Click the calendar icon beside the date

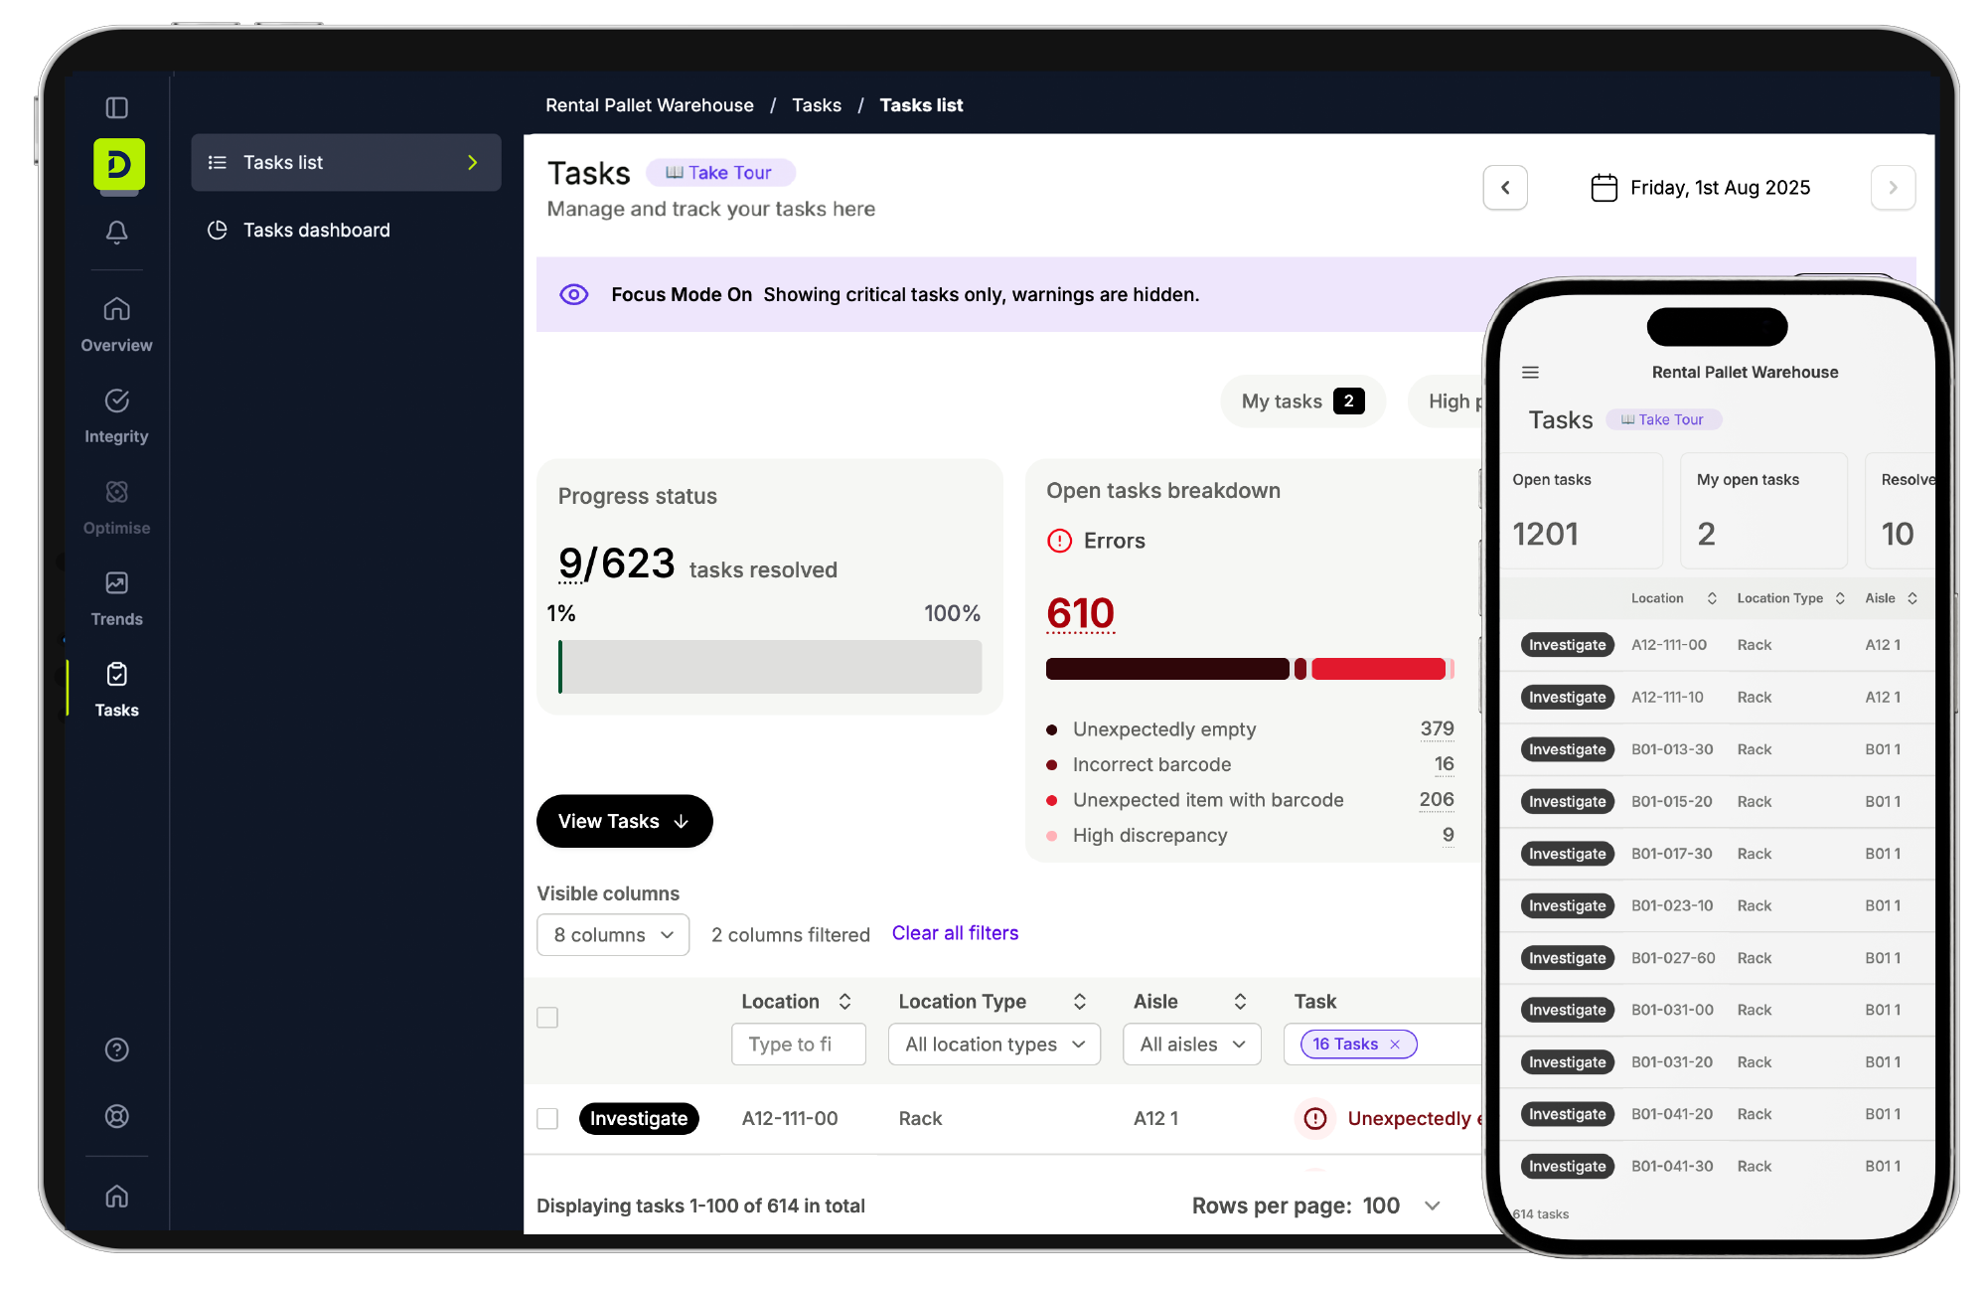(1604, 188)
